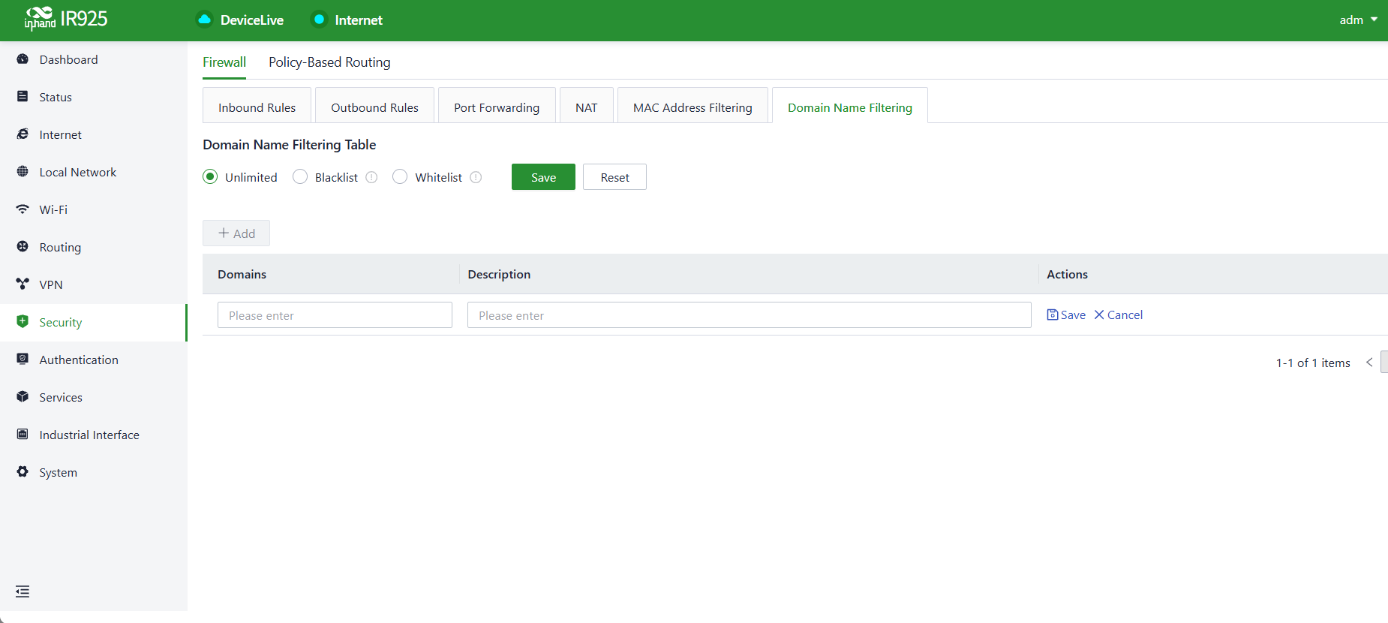Click the Local Network icon
The height and width of the screenshot is (623, 1388).
[23, 172]
